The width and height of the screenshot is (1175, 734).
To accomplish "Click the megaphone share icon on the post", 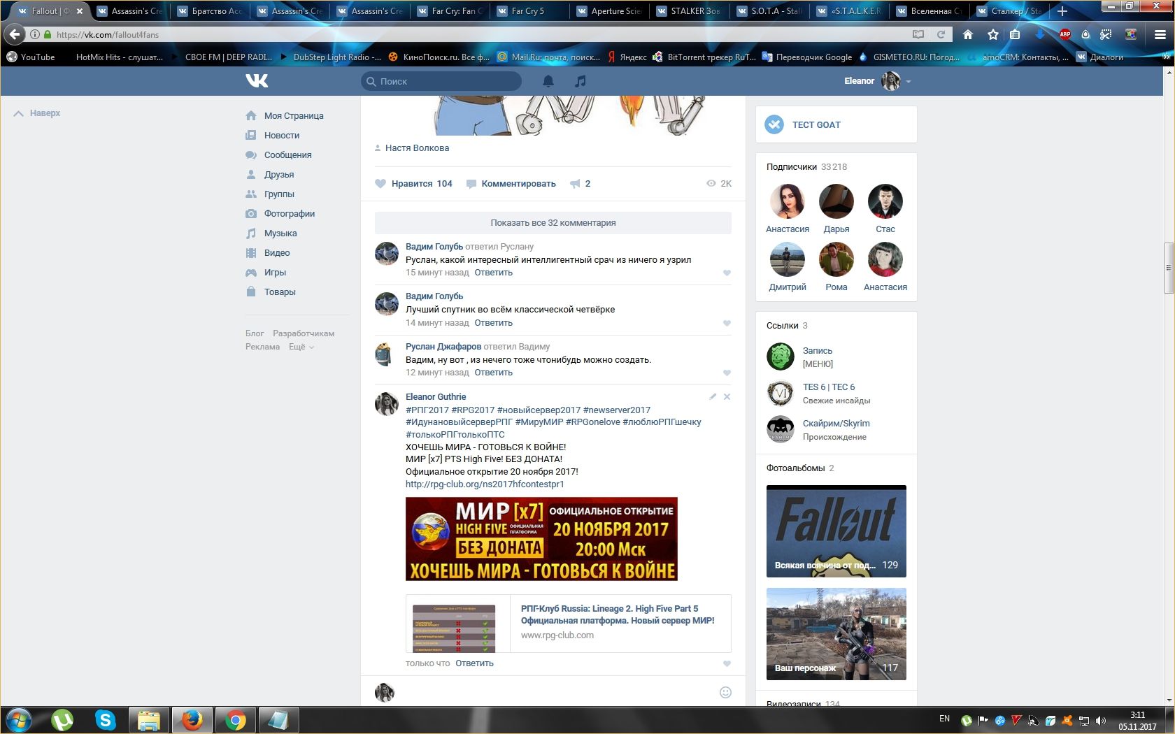I will 575,184.
